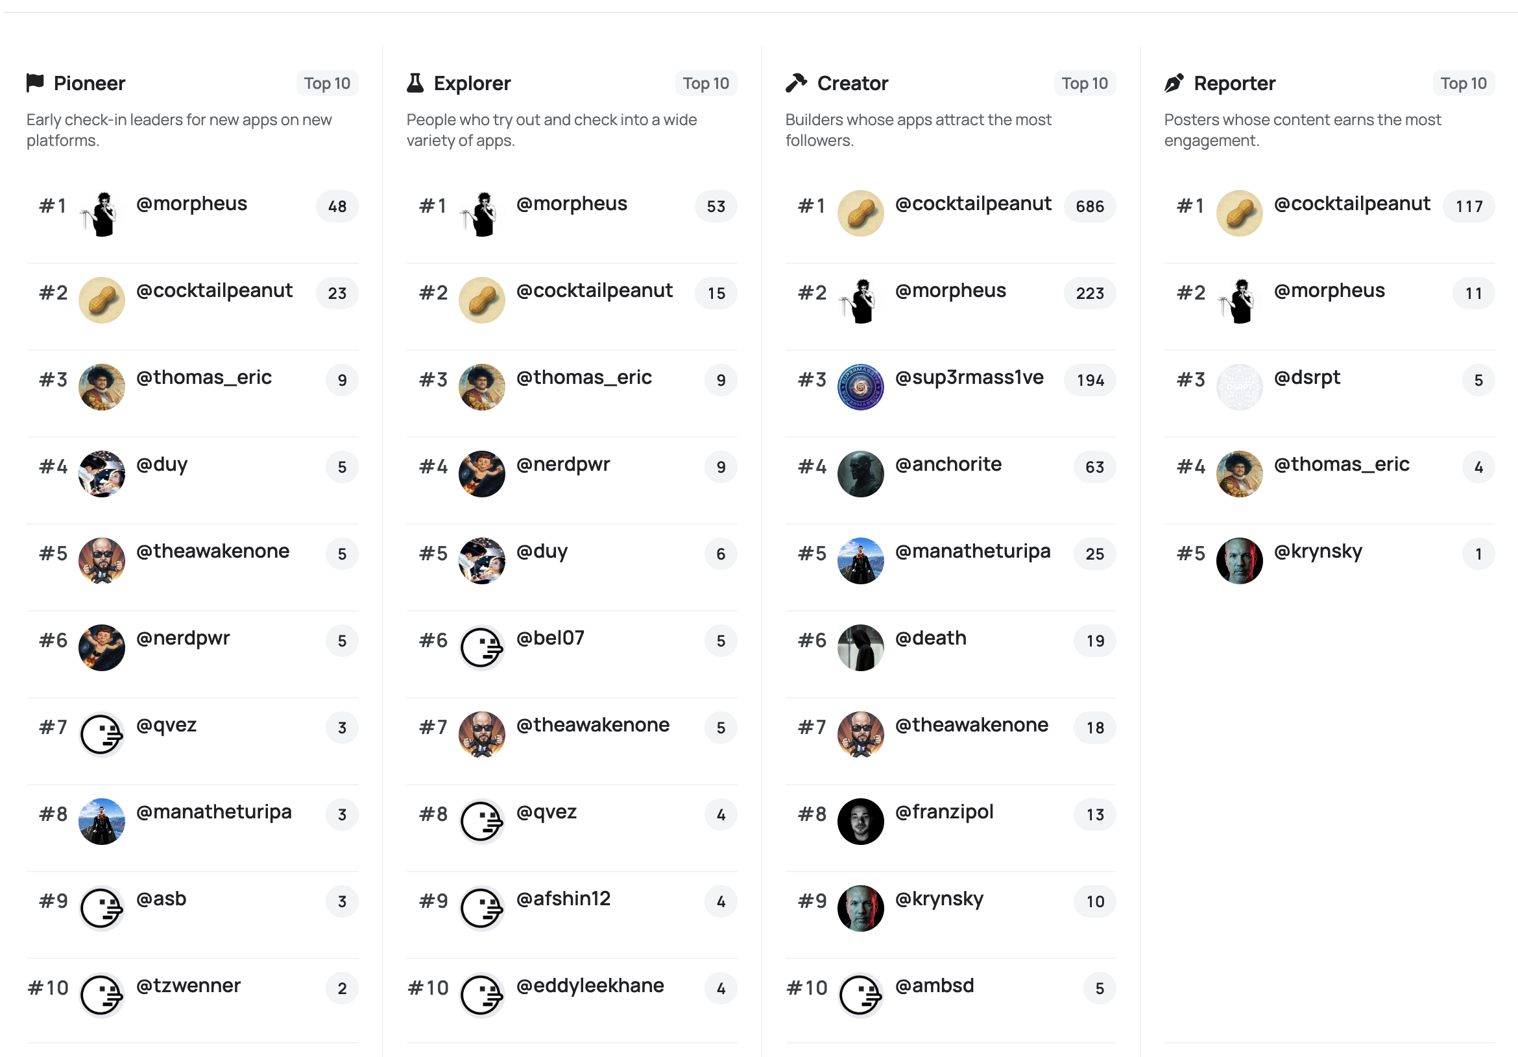Click the Explorer flask icon

click(x=415, y=82)
